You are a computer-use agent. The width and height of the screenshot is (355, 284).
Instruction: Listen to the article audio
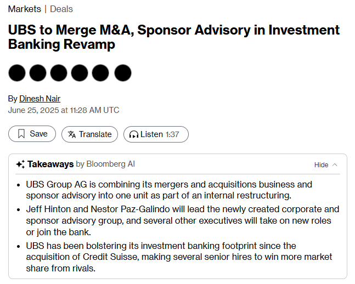[x=156, y=134]
